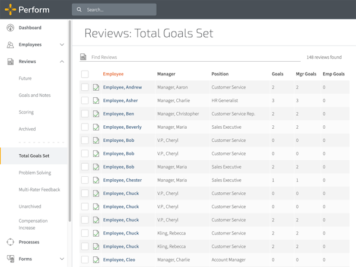
Task: Select Total Goals Set in sidebar
Action: coord(34,155)
